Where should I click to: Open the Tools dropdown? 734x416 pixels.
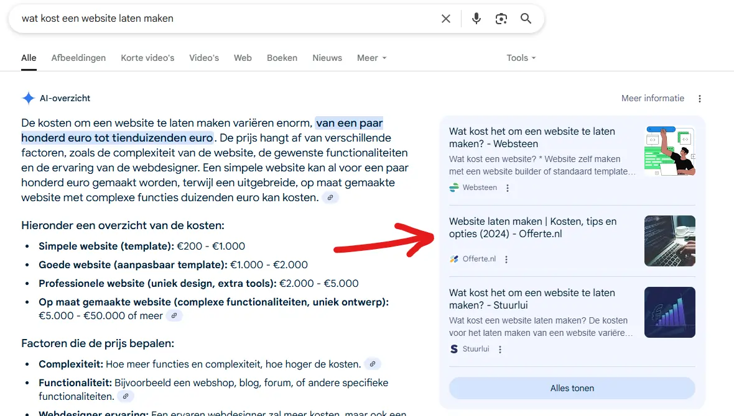point(521,58)
